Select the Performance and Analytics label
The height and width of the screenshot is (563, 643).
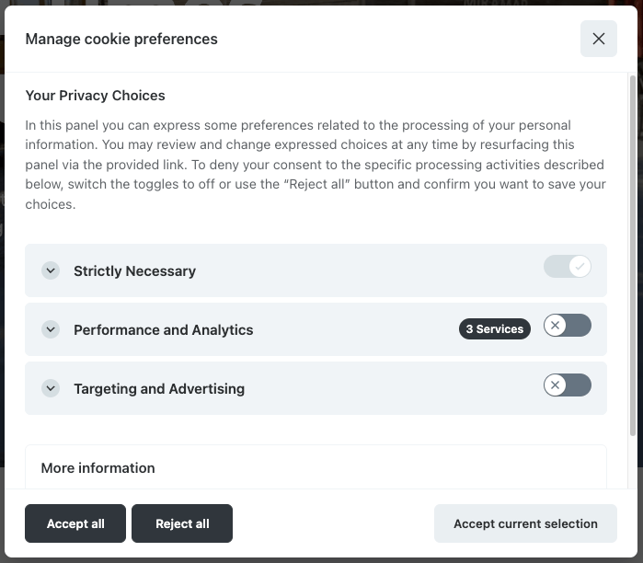163,330
